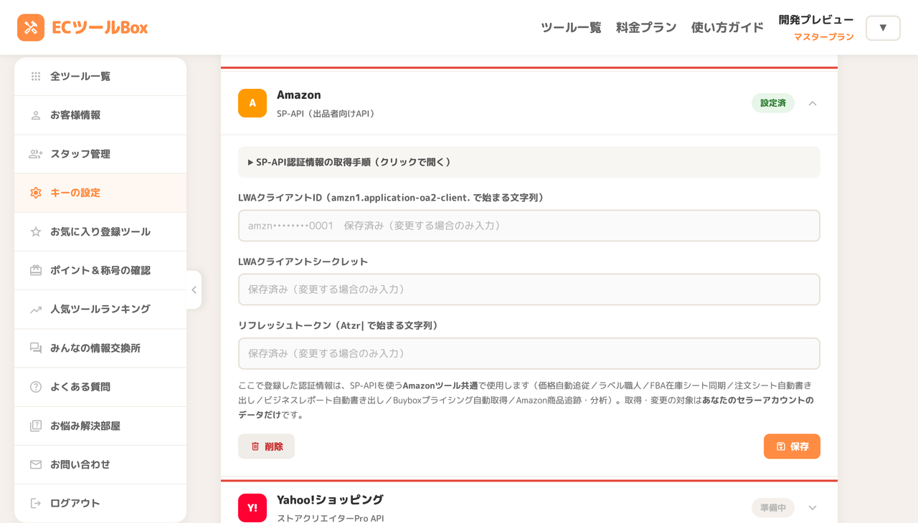Click the trend icon beside 人気ツールランキング
The image size is (918, 523).
[36, 310]
